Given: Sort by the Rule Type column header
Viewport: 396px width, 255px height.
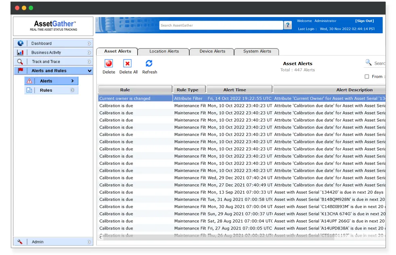Looking at the screenshot, I should [189, 89].
